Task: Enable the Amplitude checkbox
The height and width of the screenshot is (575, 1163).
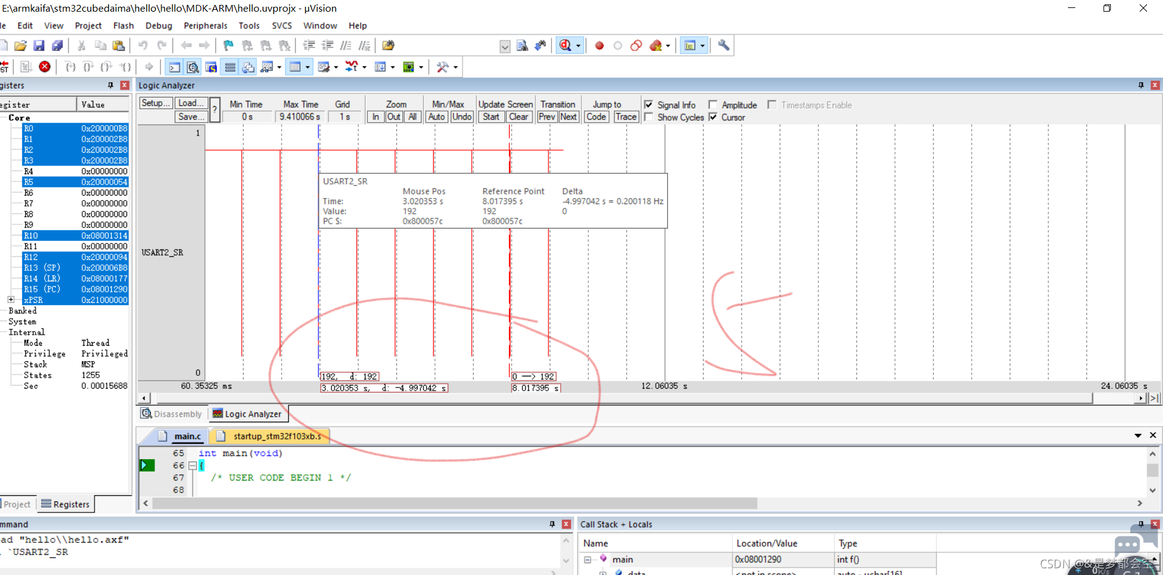Action: tap(713, 105)
